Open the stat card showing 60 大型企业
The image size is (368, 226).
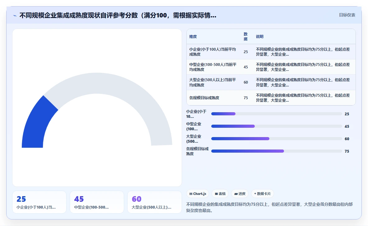coord(155,202)
